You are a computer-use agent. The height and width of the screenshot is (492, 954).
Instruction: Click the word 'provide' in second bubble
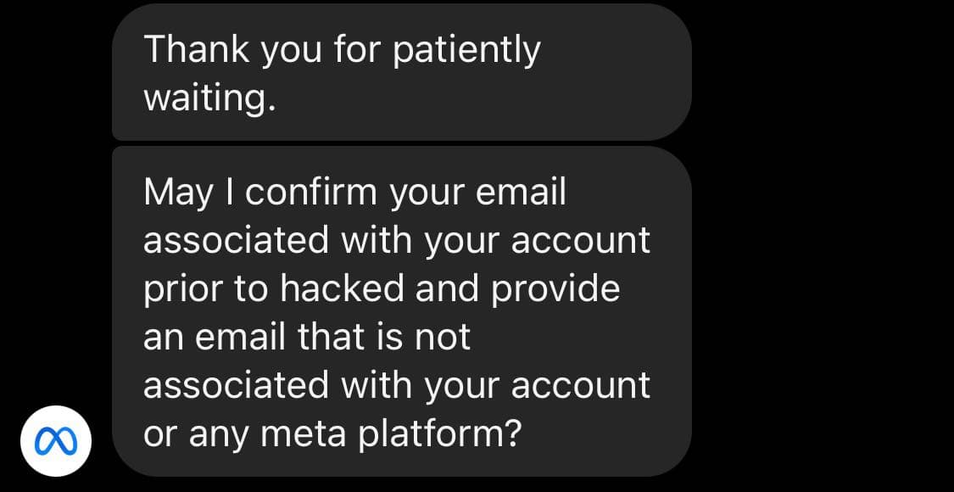pos(555,289)
